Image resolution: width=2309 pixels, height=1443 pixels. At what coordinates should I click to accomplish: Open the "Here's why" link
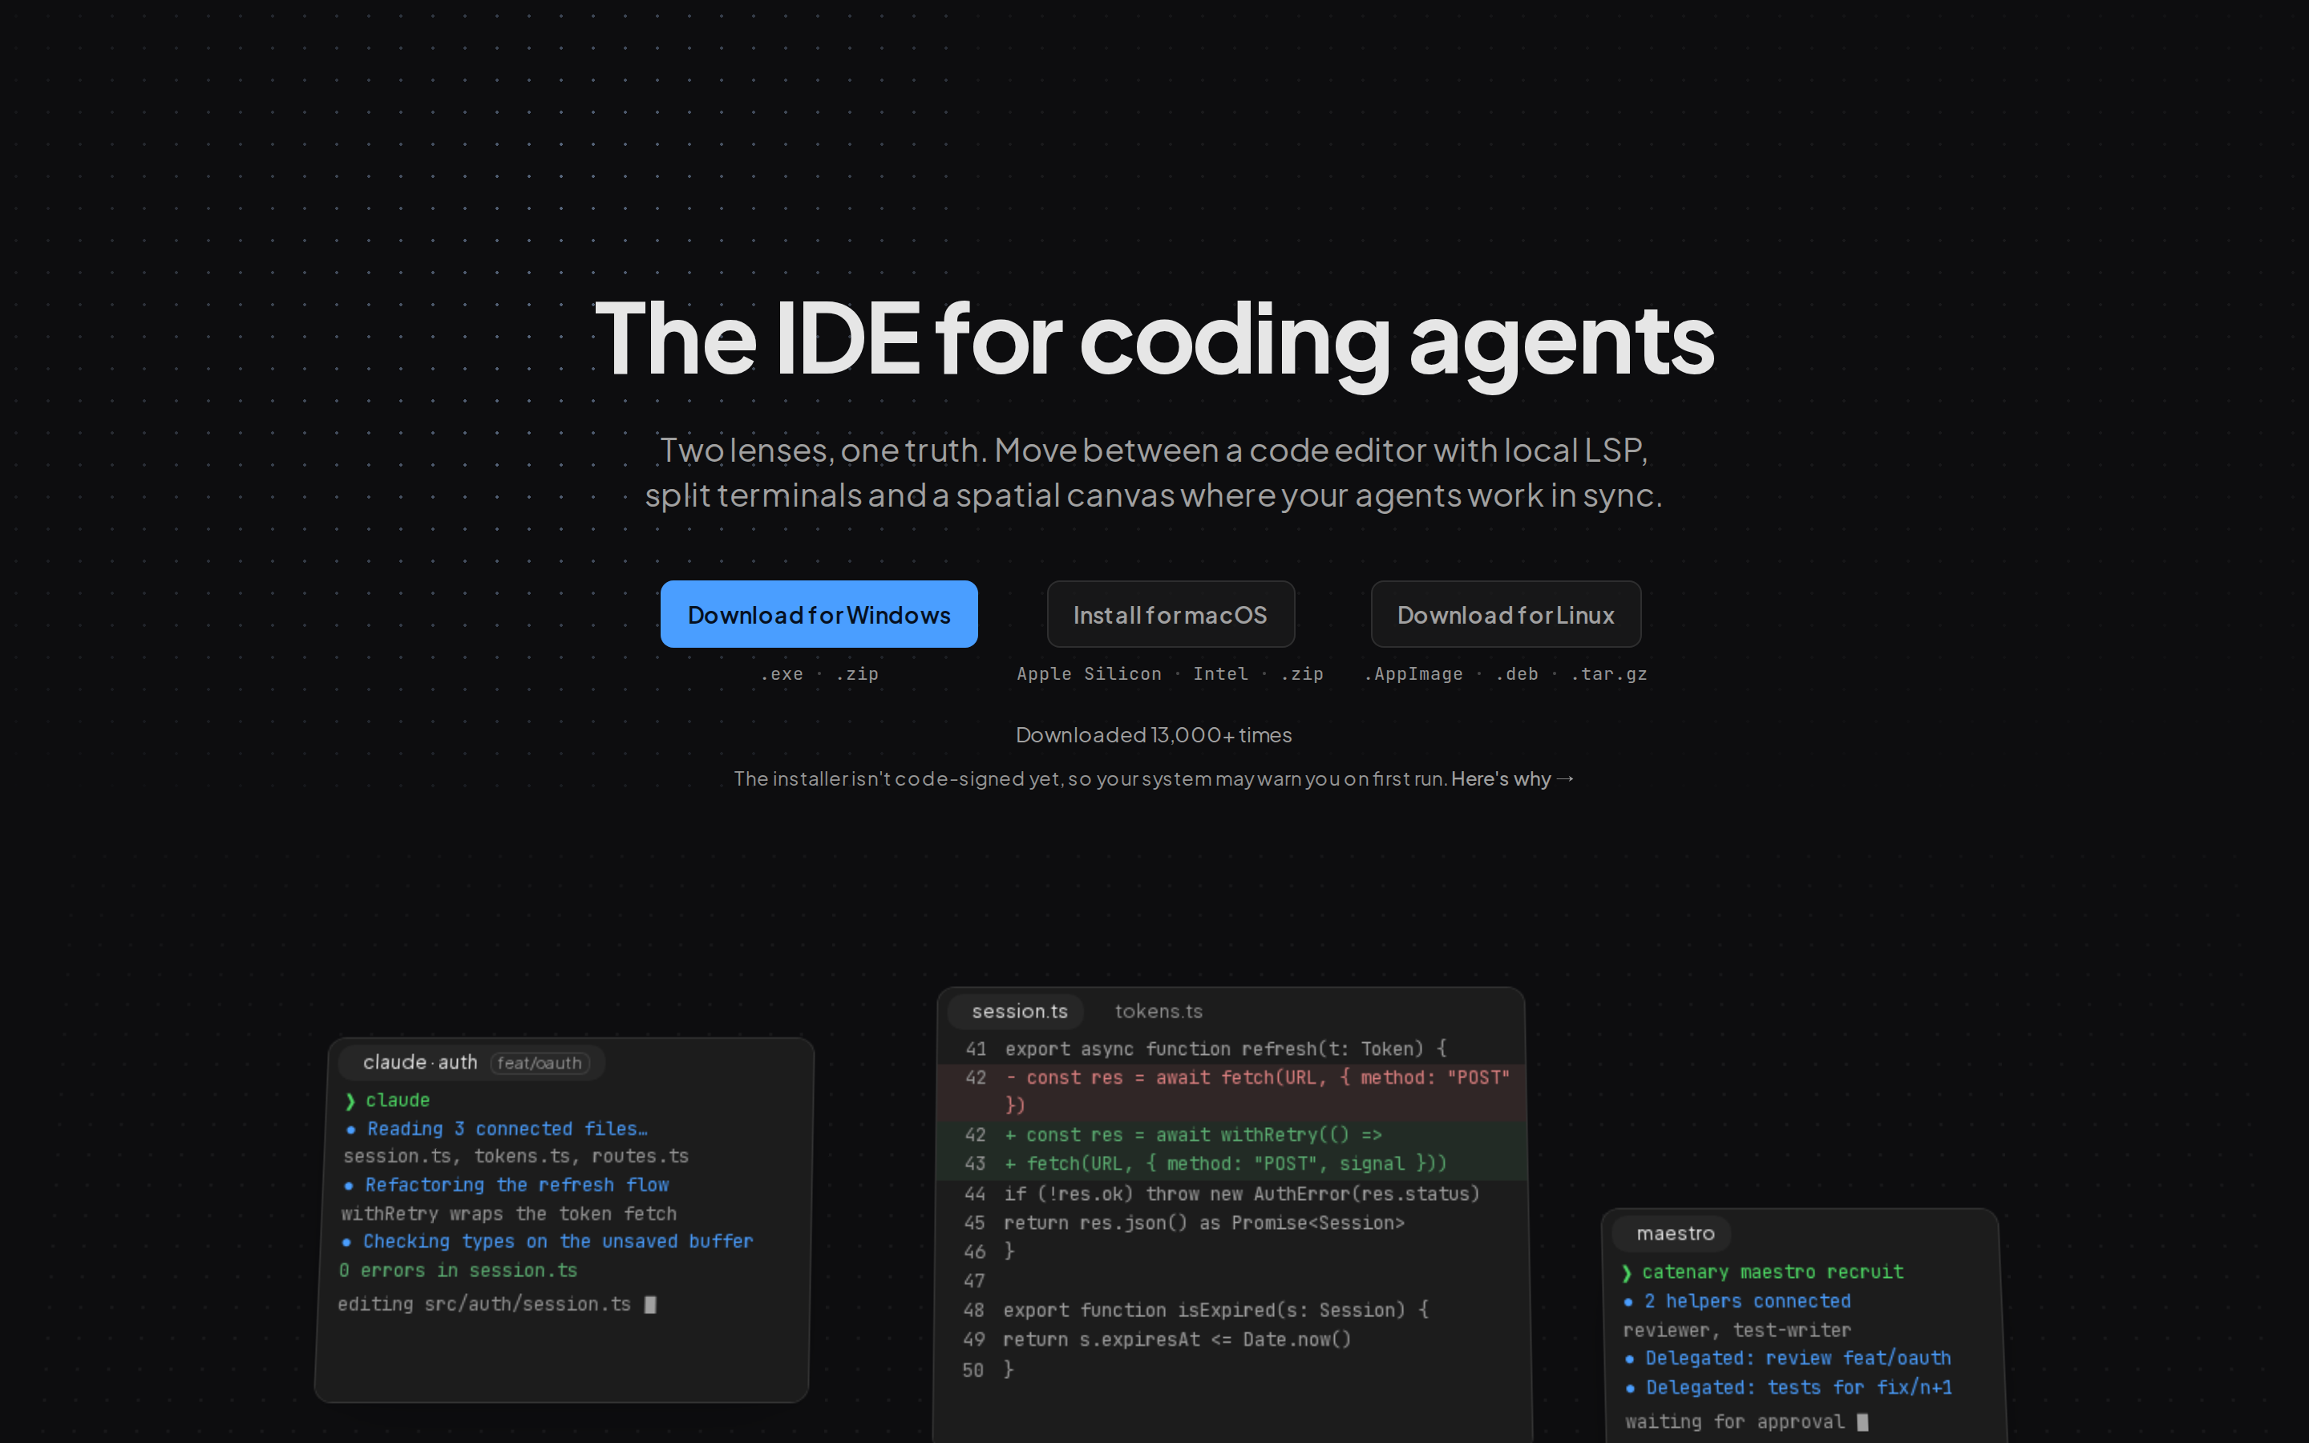click(x=1512, y=778)
